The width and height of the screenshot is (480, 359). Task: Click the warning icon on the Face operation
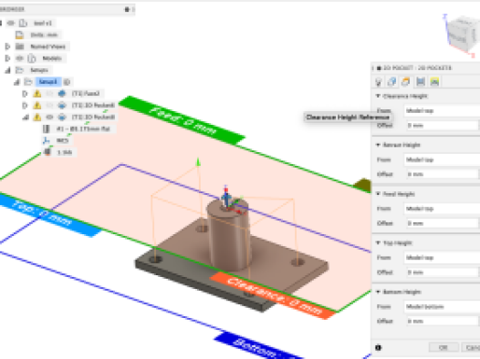tap(37, 94)
